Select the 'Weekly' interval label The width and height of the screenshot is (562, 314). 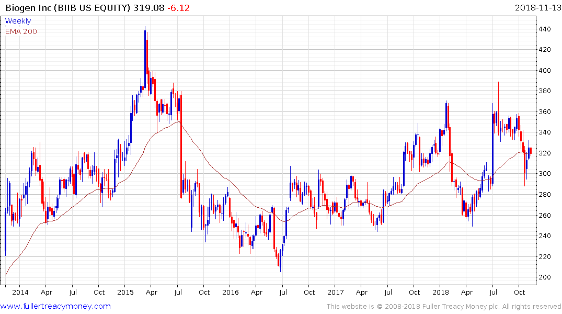coord(18,21)
